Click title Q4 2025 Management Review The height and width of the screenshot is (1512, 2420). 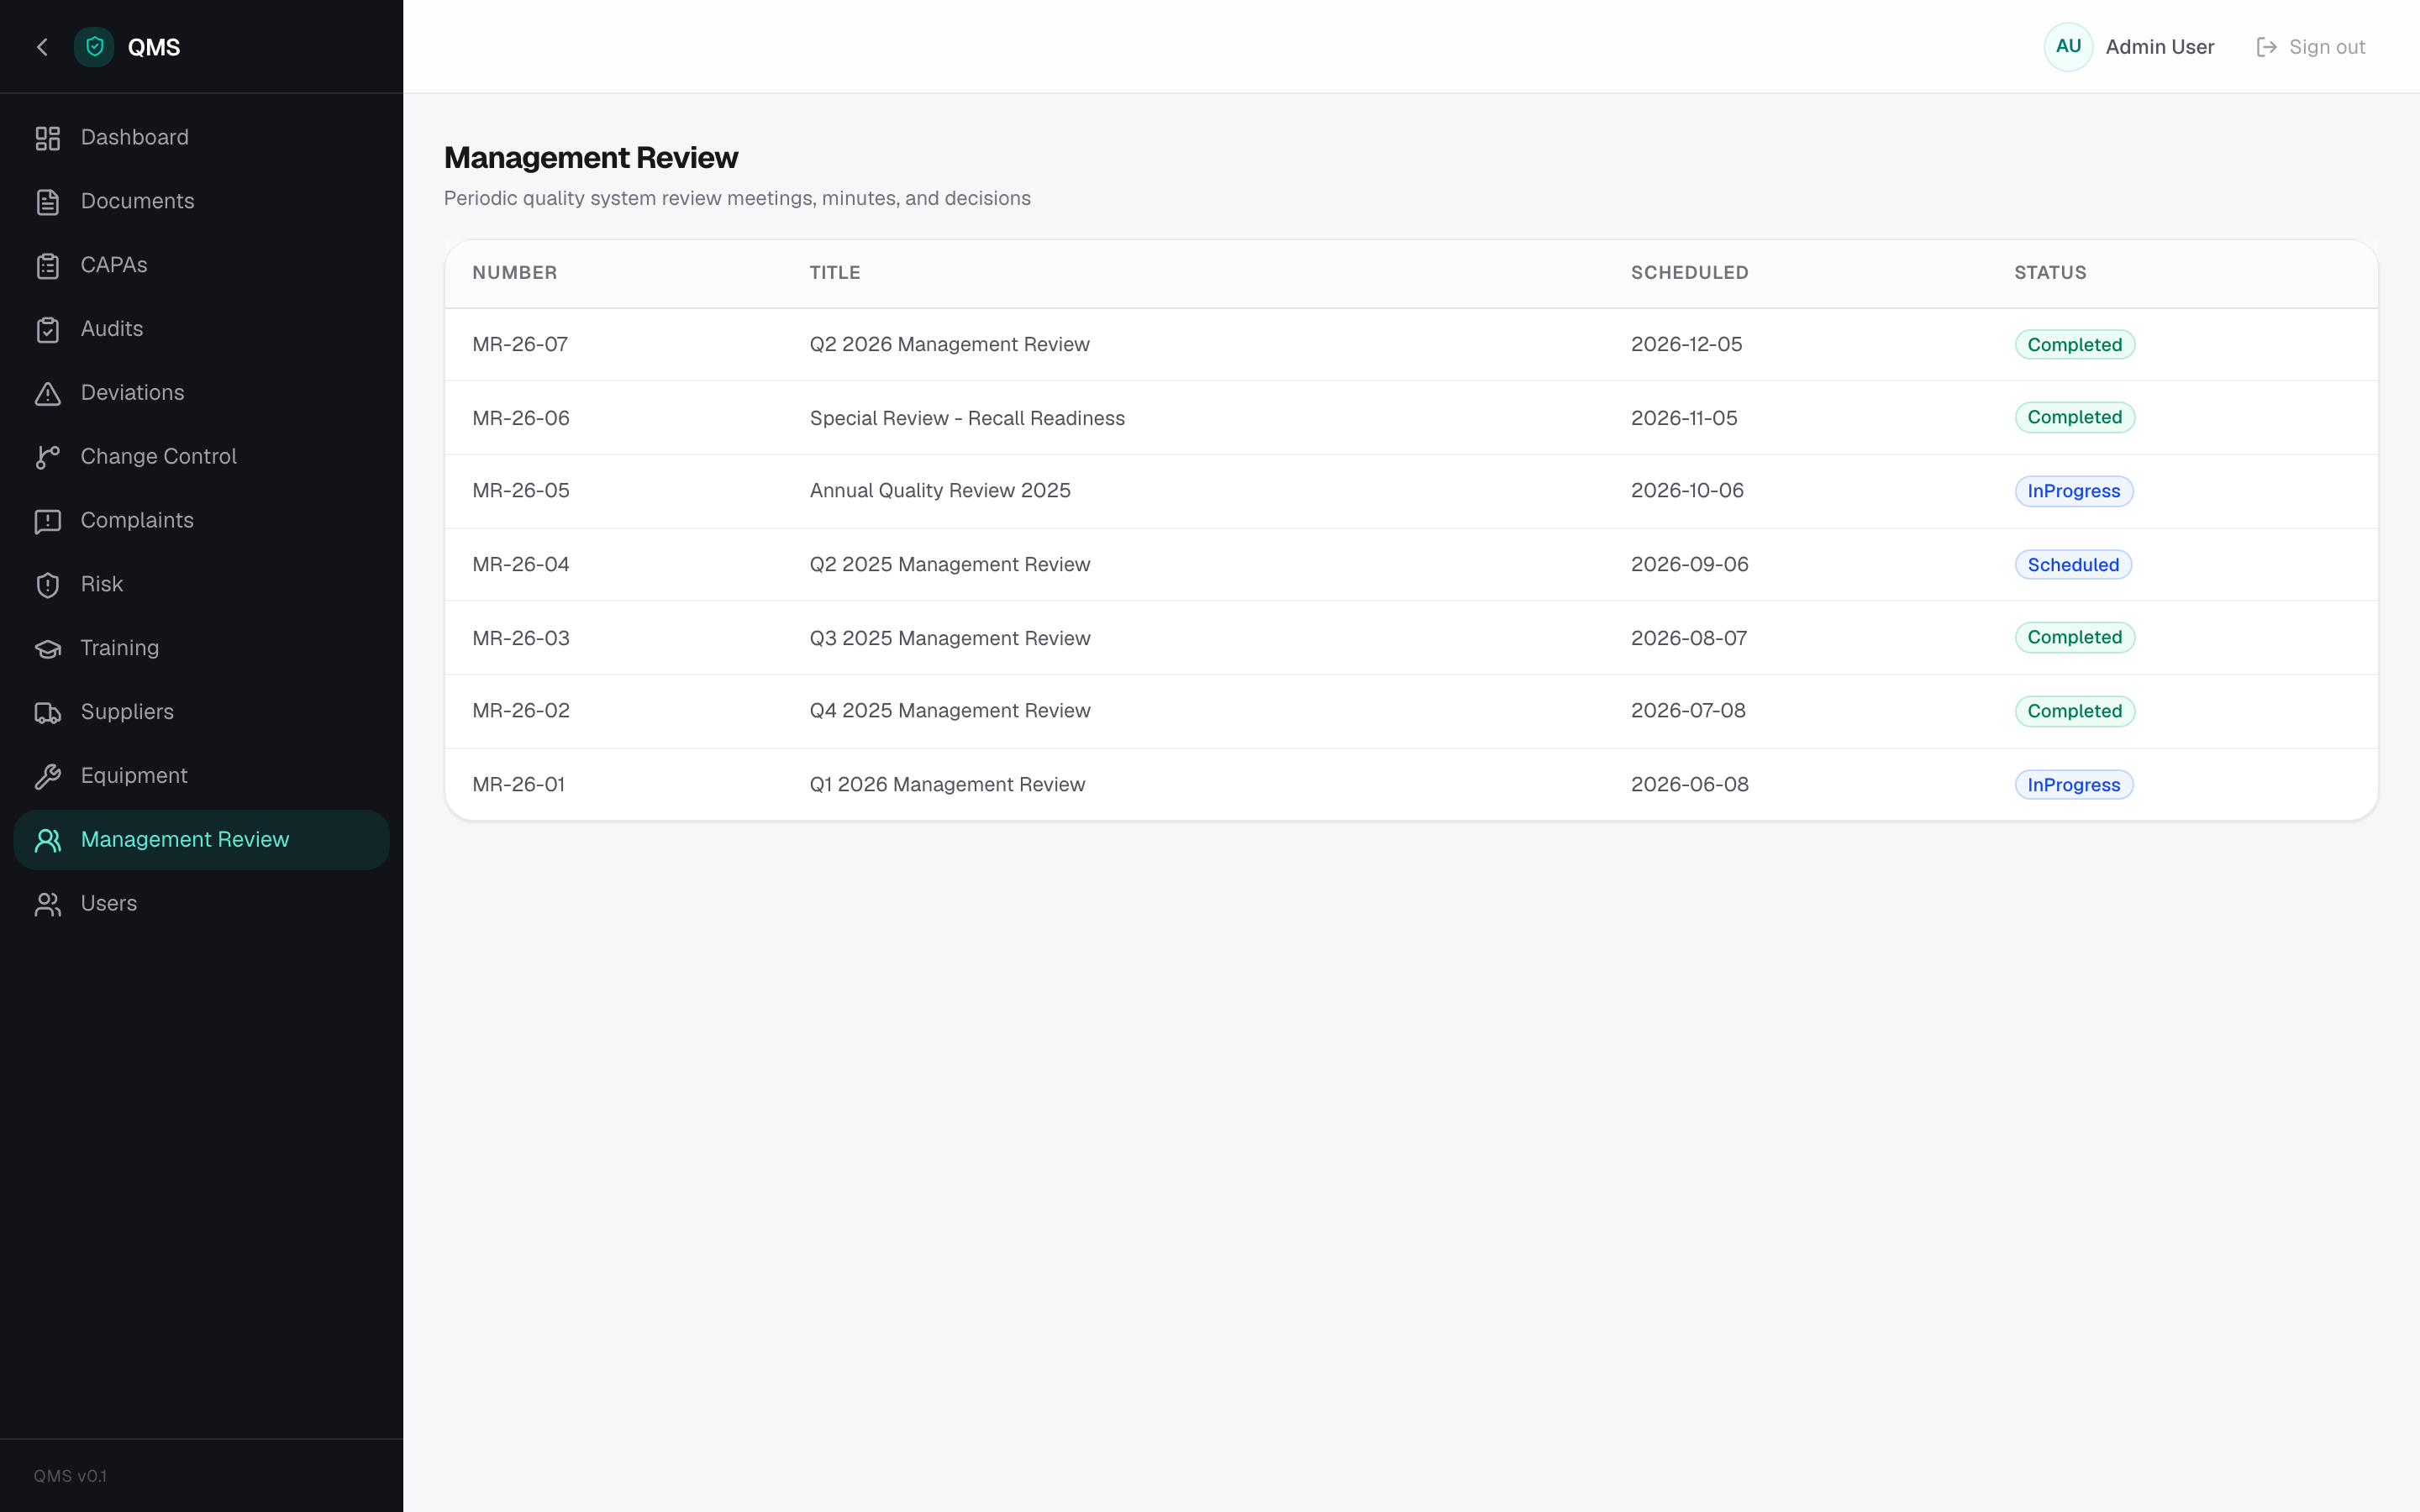(949, 711)
